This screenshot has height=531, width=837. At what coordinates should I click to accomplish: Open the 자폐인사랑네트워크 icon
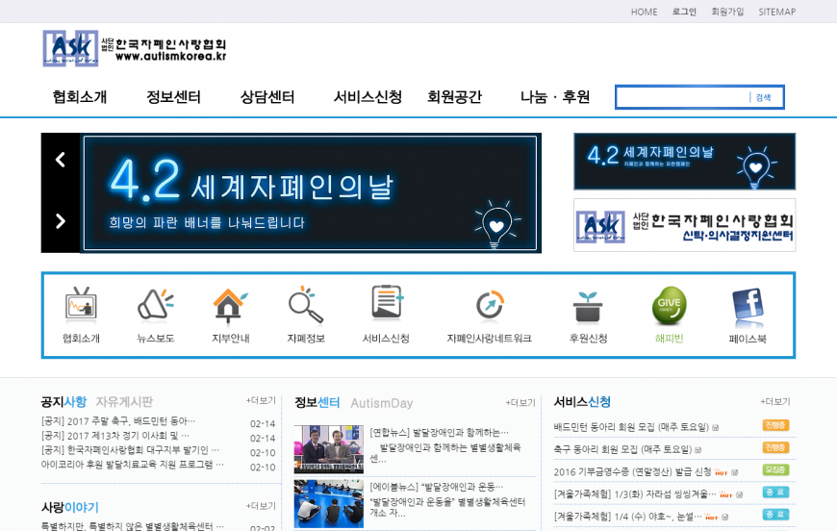[489, 305]
